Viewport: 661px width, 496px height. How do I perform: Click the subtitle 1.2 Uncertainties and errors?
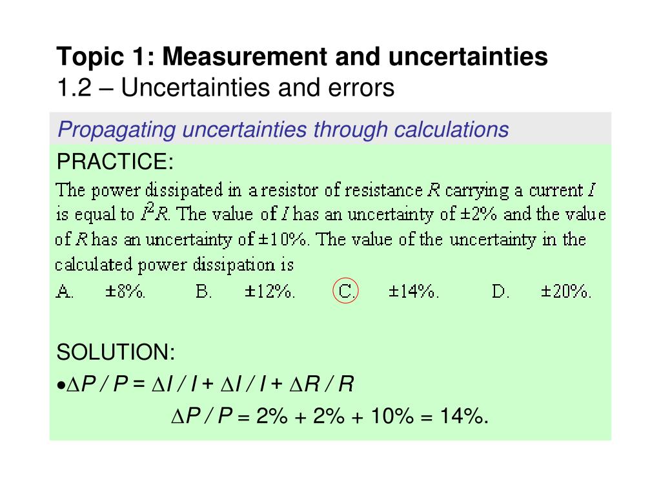click(225, 87)
